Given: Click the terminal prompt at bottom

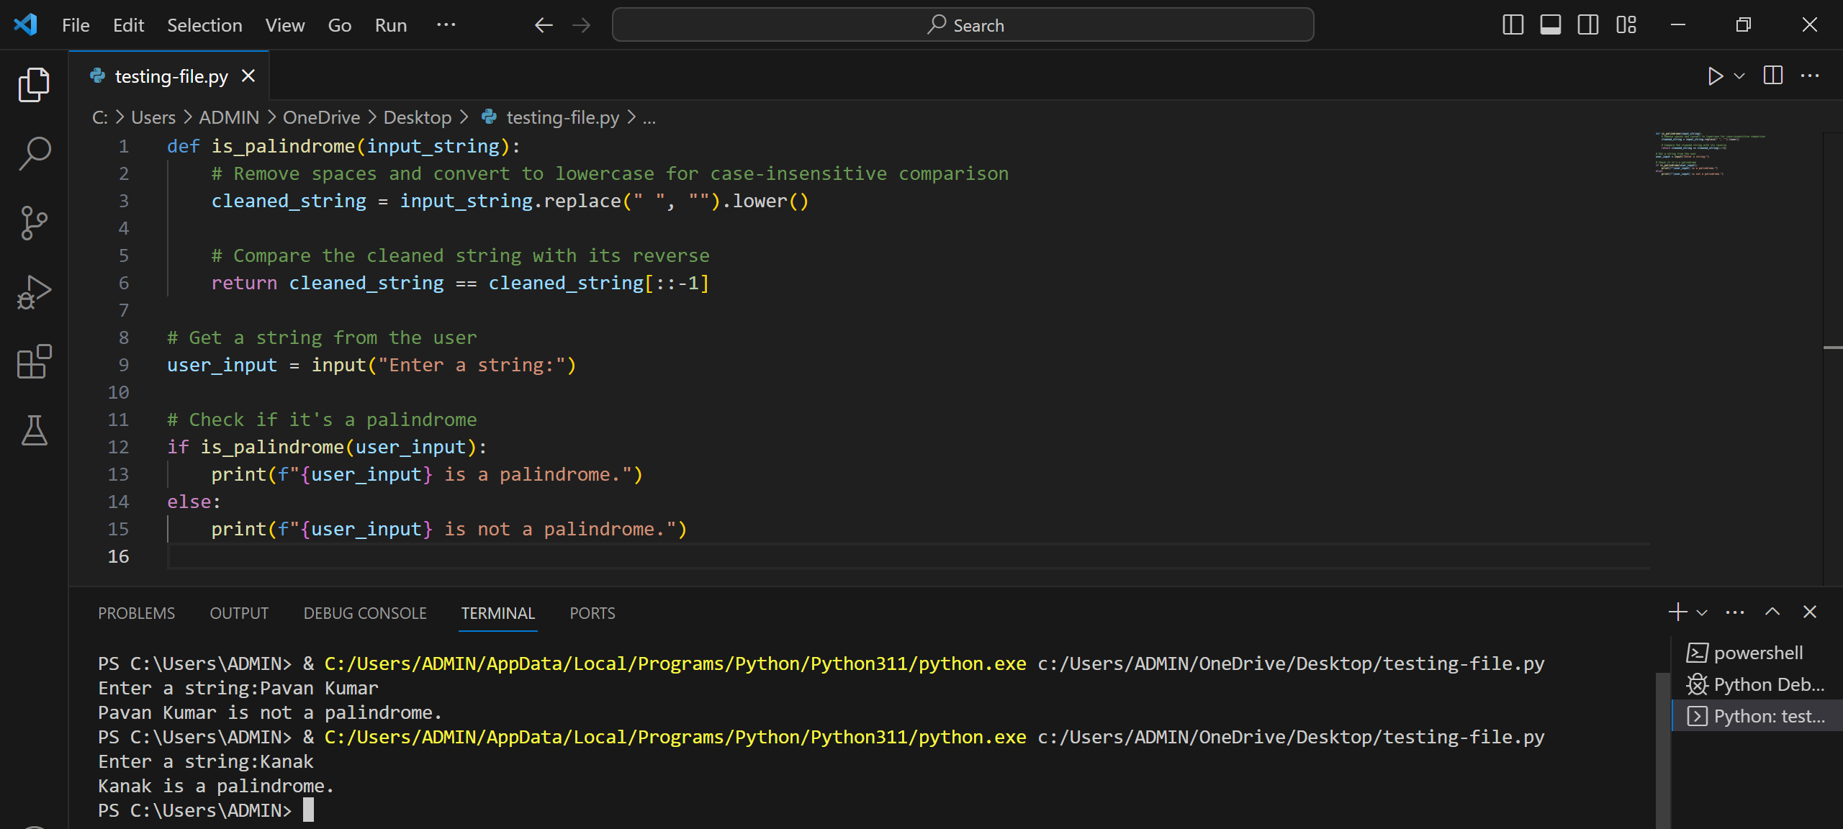Looking at the screenshot, I should (x=206, y=810).
